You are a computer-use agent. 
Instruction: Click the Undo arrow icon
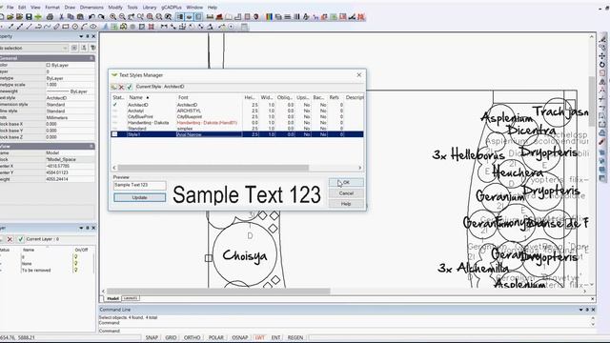coord(91,17)
